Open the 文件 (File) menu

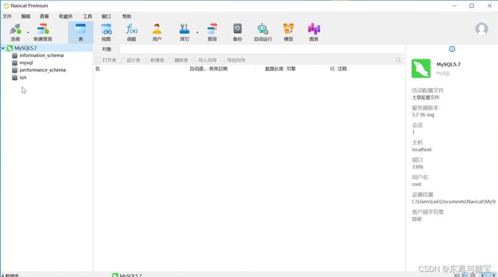tap(7, 16)
